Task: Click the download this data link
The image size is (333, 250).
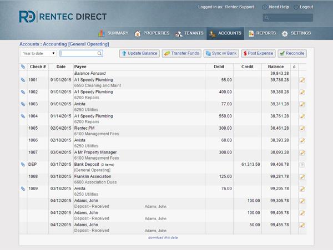Action: pos(163,238)
